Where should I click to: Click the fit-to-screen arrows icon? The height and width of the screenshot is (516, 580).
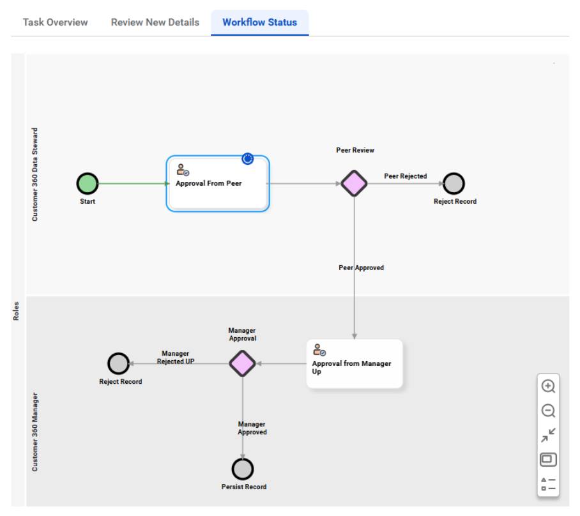548,435
